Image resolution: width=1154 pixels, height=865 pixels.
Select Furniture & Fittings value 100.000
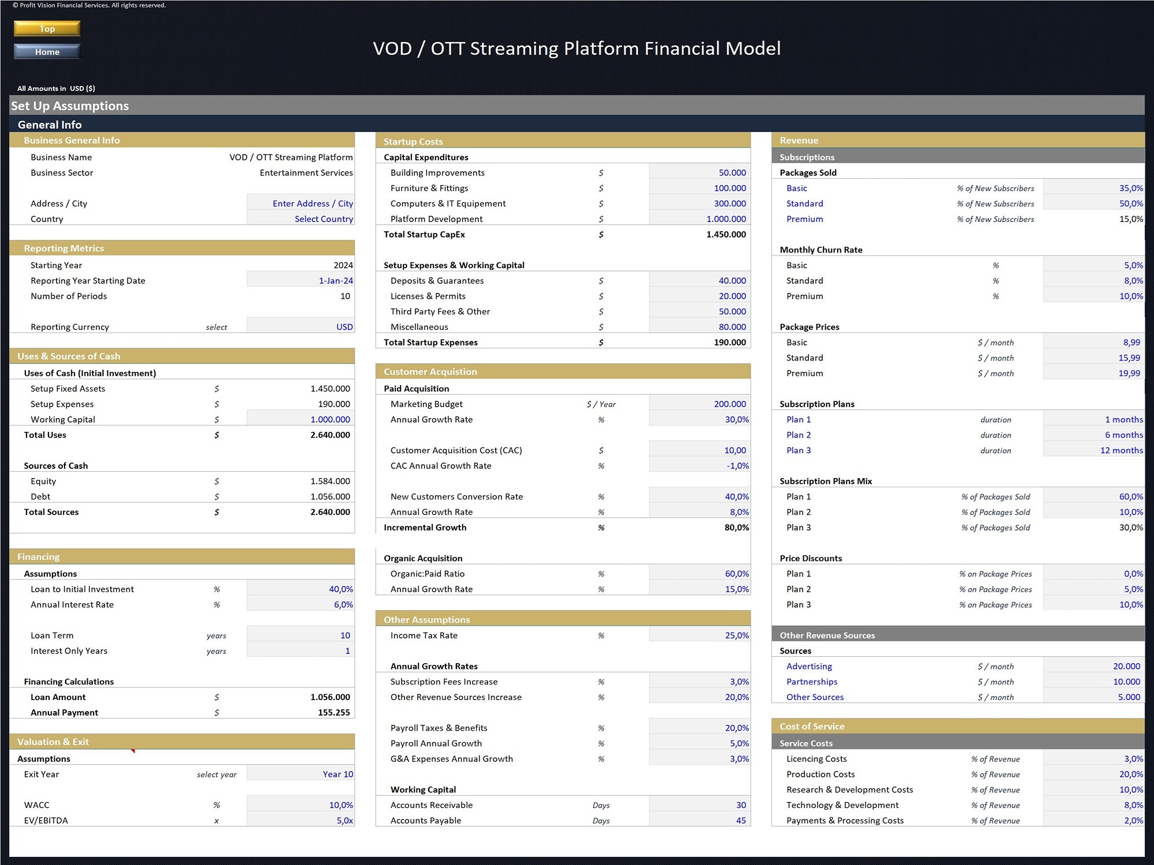point(699,188)
